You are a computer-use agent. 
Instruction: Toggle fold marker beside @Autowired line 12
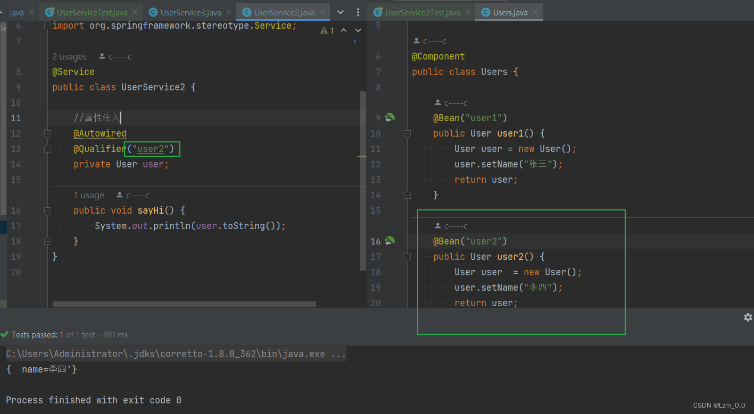click(x=47, y=133)
